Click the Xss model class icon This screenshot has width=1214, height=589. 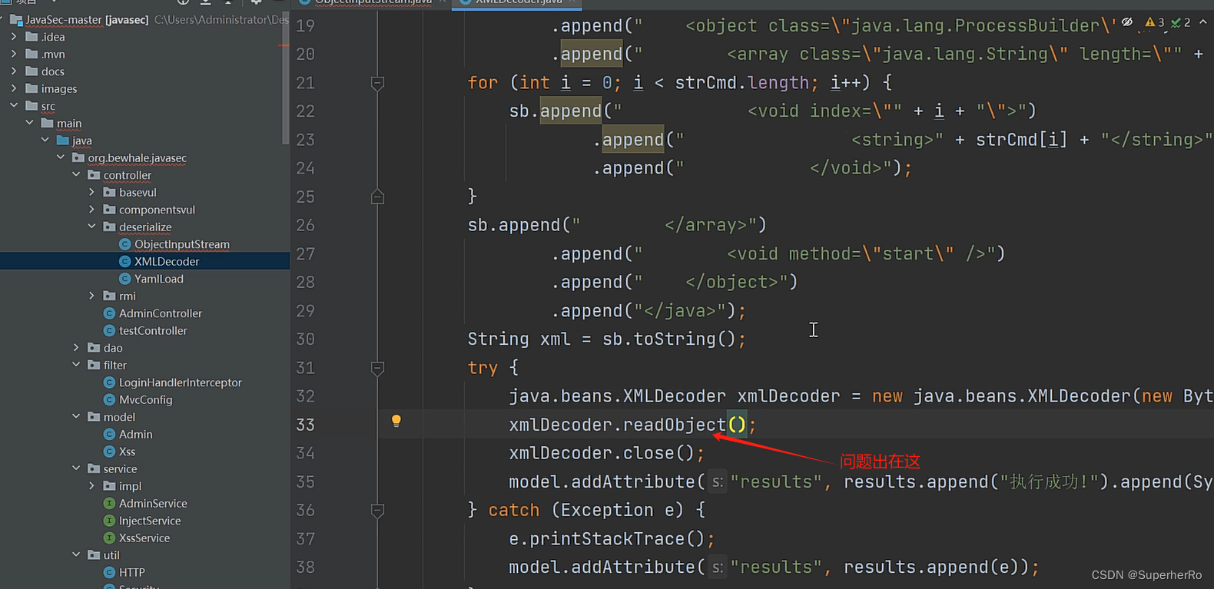tap(109, 452)
